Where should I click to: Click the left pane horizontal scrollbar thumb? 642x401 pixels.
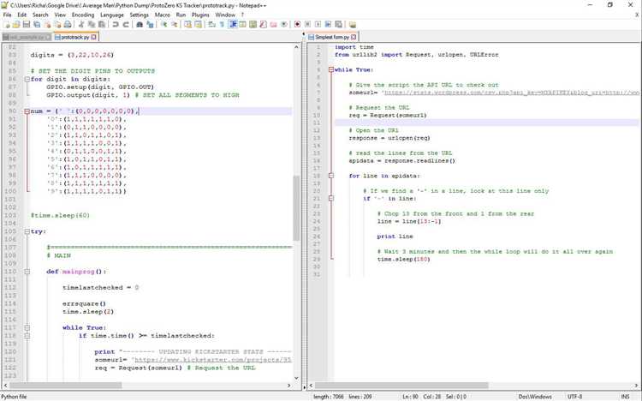click(x=66, y=386)
